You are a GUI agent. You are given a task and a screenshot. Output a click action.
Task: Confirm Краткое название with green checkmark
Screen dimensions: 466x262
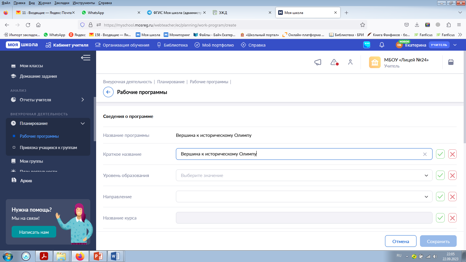[440, 154]
